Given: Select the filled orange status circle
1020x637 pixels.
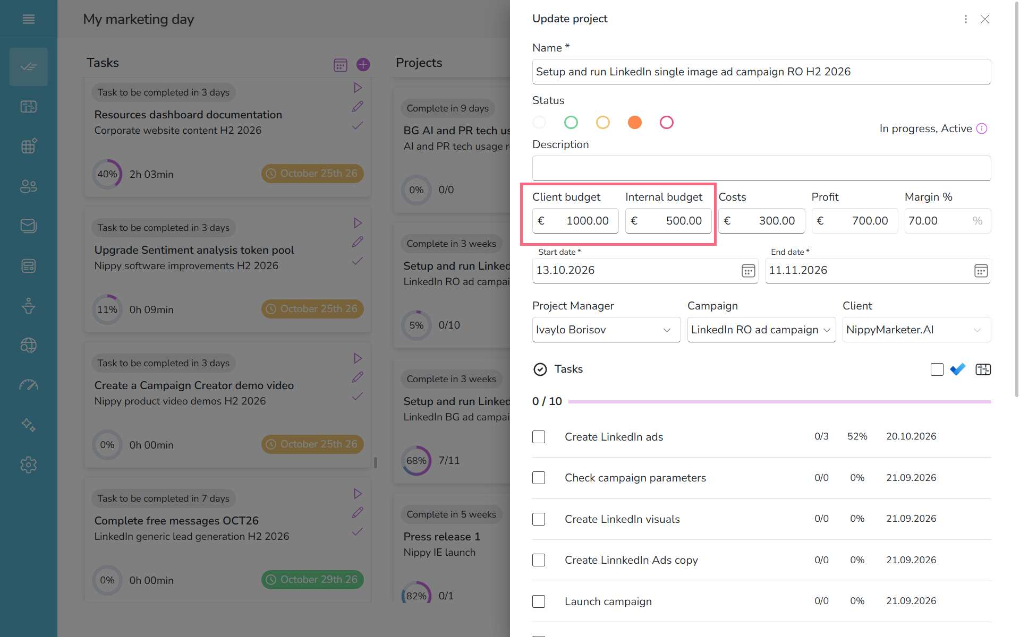Looking at the screenshot, I should tap(635, 123).
